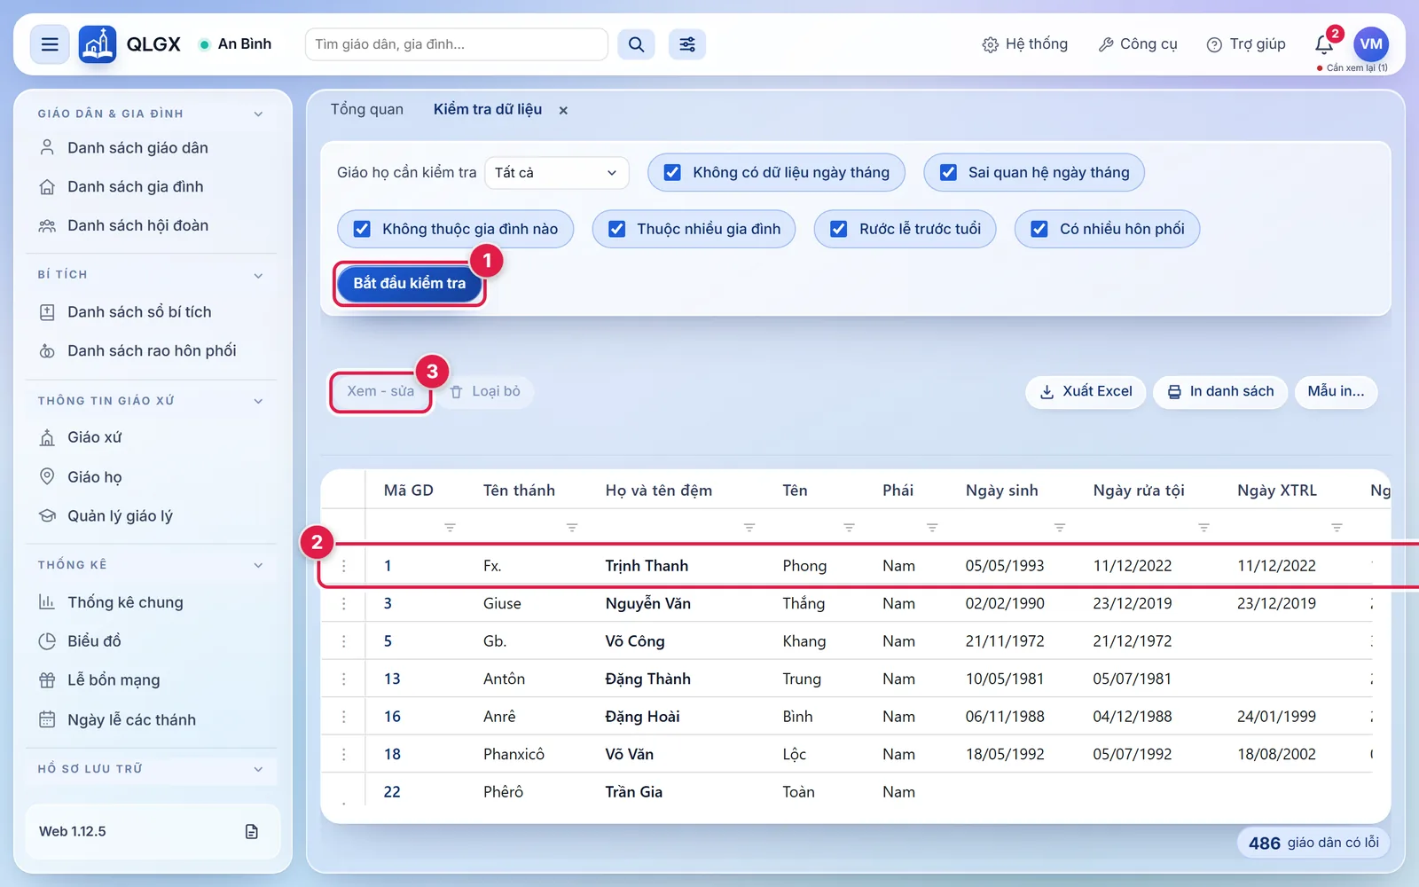
Task: Toggle Có nhiều hôn phối checkbox
Action: (1039, 229)
